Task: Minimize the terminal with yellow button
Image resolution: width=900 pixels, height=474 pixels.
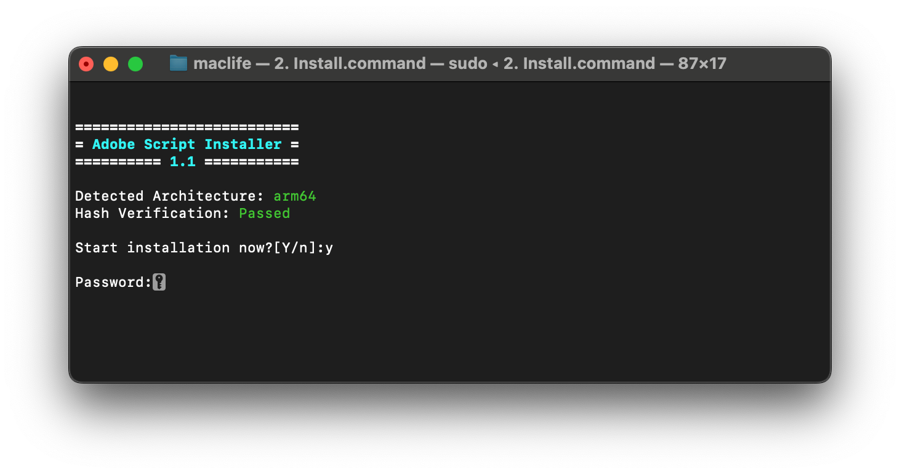Action: 111,64
